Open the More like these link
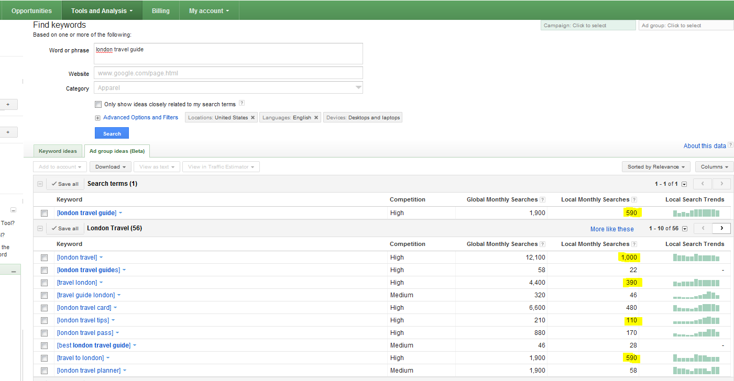This screenshot has width=734, height=381. click(x=611, y=229)
